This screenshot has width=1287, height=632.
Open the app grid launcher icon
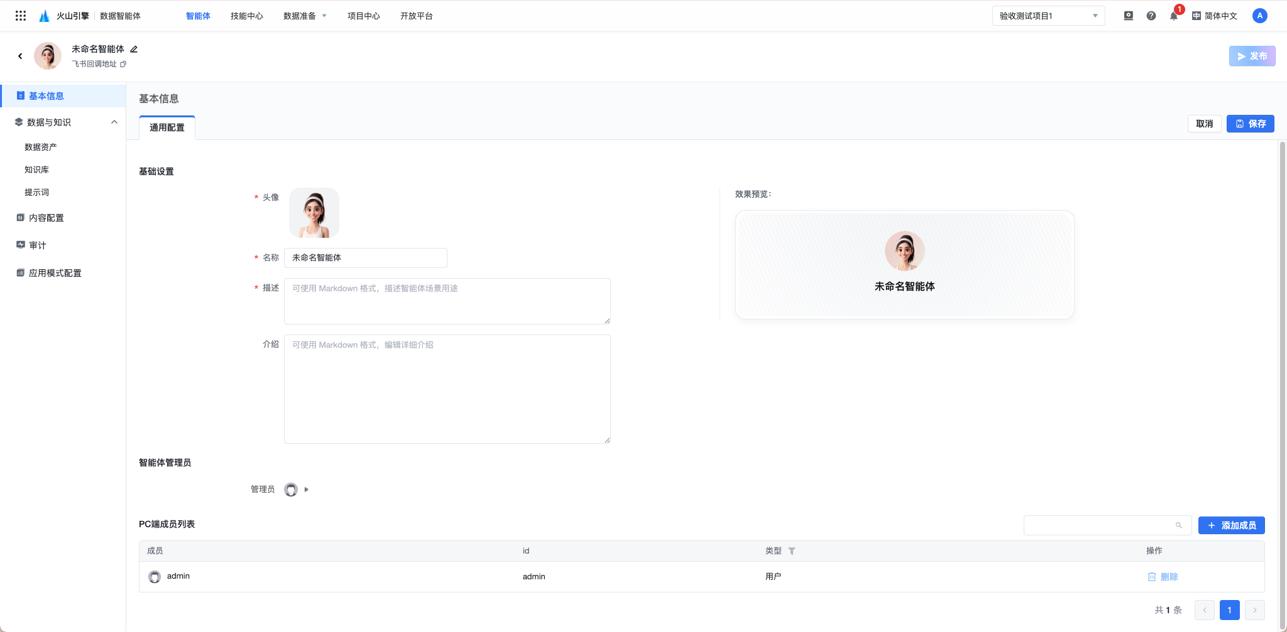[x=21, y=16]
